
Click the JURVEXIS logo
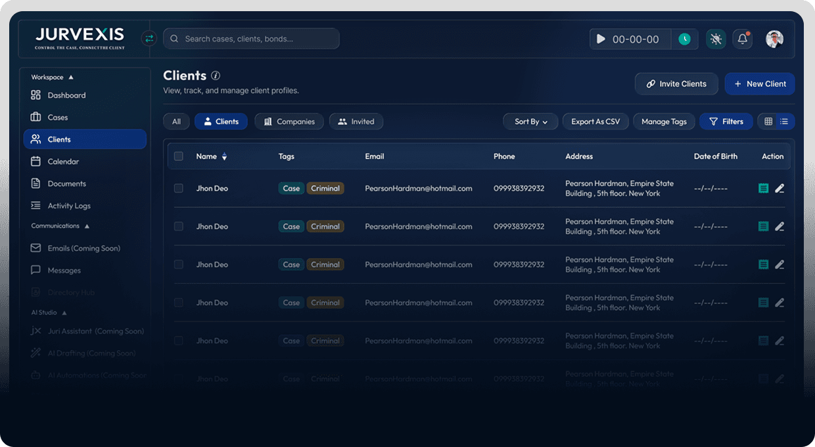[79, 39]
